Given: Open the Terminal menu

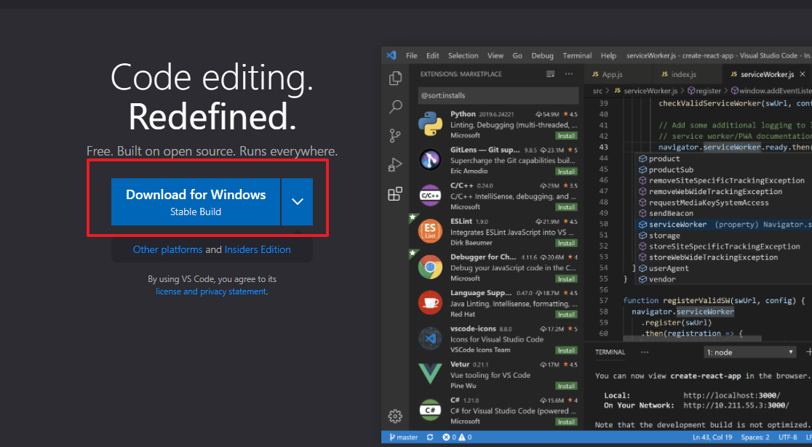Looking at the screenshot, I should pos(577,55).
